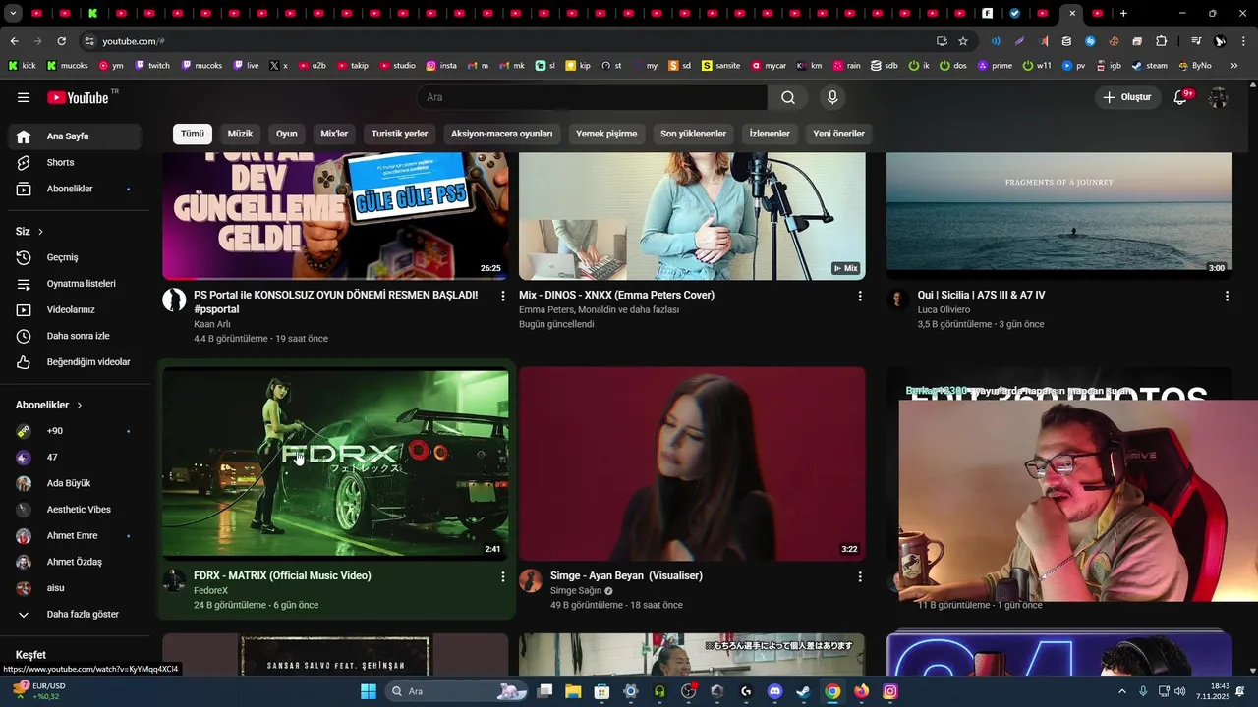Open the Qui Sicilia video thumbnail

pos(1059,216)
